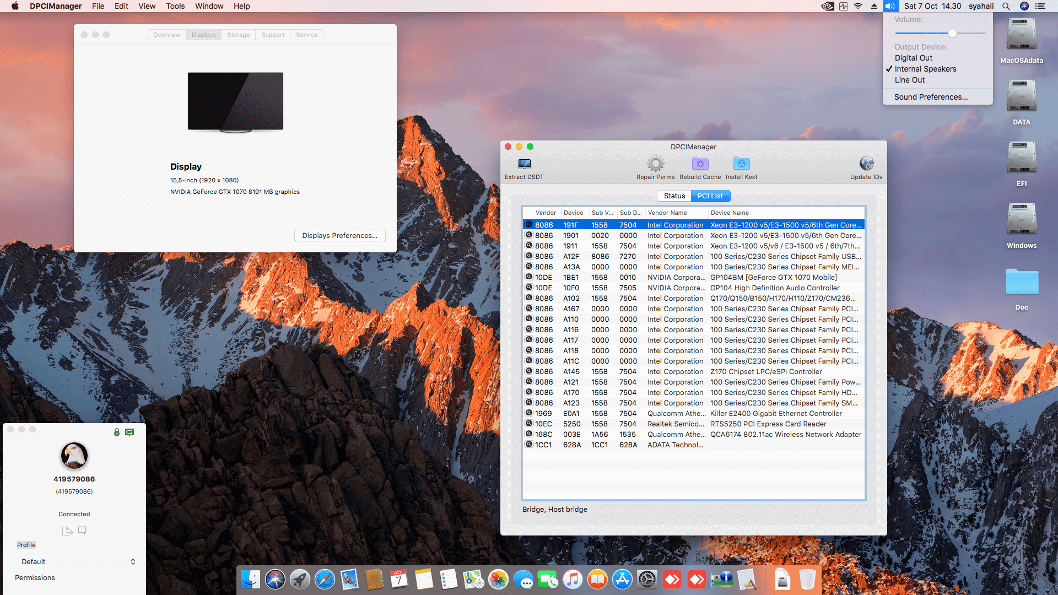Click the Update IDs globe icon
This screenshot has width=1058, height=595.
pyautogui.click(x=866, y=164)
